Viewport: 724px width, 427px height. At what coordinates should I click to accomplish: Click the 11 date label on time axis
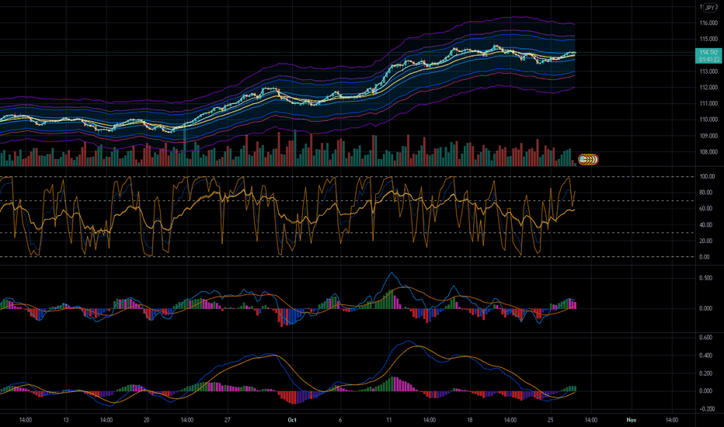click(388, 420)
